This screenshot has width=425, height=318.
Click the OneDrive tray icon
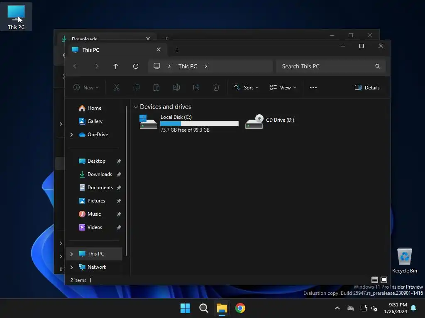pyautogui.click(x=351, y=308)
